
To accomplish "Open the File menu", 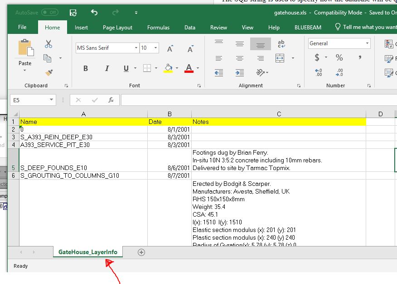I will pos(22,27).
